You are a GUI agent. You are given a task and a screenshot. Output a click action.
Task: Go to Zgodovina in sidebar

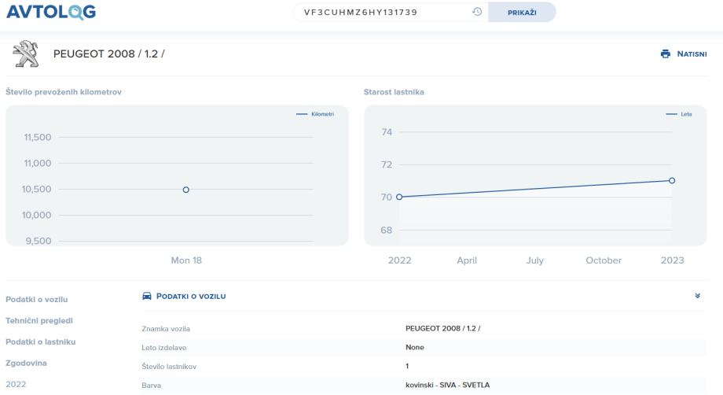pos(26,364)
